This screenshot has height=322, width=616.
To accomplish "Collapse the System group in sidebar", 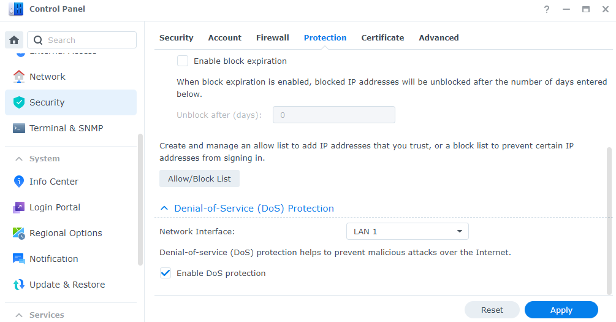I will coord(19,159).
